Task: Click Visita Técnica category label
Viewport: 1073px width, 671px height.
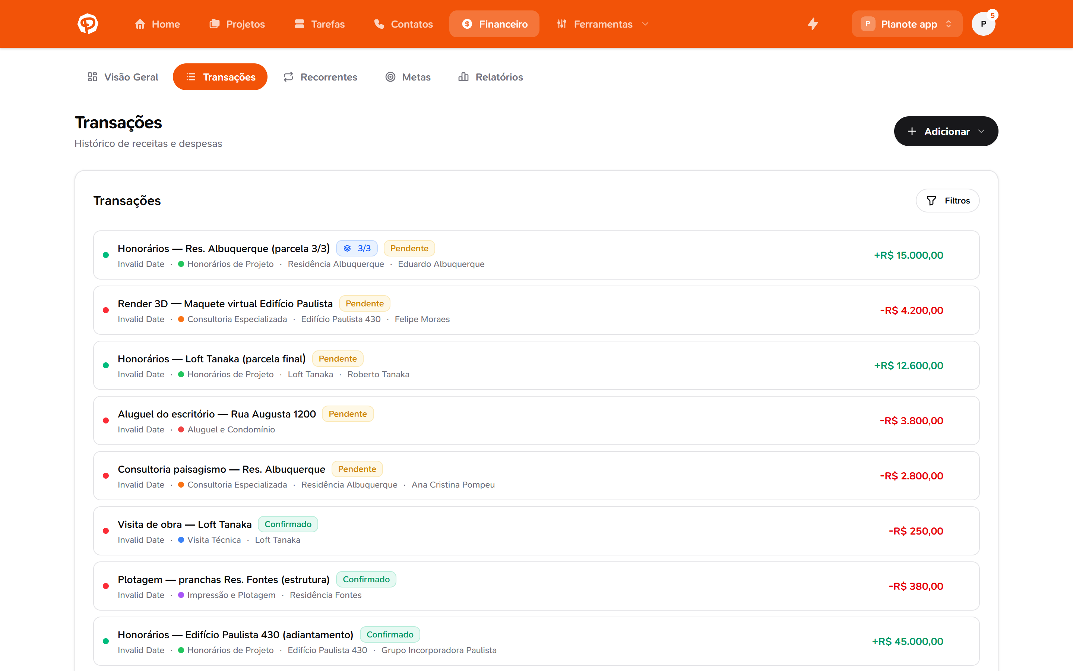Action: point(214,540)
